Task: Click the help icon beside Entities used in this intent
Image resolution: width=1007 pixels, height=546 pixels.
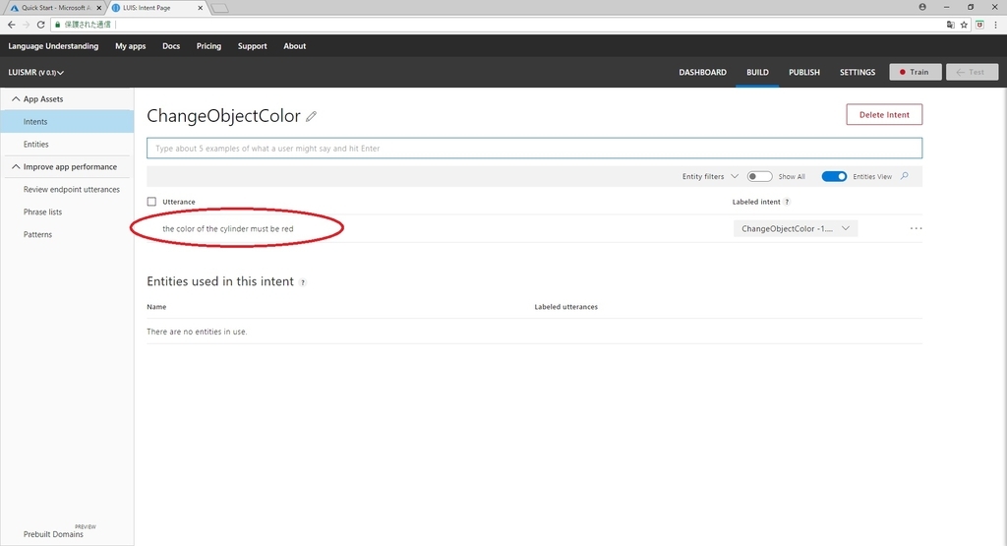Action: (303, 282)
